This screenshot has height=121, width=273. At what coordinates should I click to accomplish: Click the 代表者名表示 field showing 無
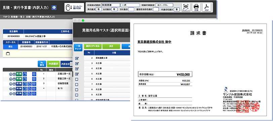coord(177,10)
